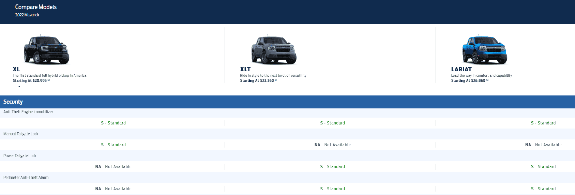Click the Compare Models heading
575x195 pixels.
point(36,7)
